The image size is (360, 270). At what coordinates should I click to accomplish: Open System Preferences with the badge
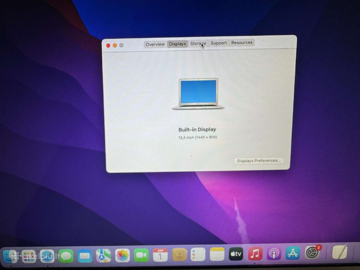312,253
